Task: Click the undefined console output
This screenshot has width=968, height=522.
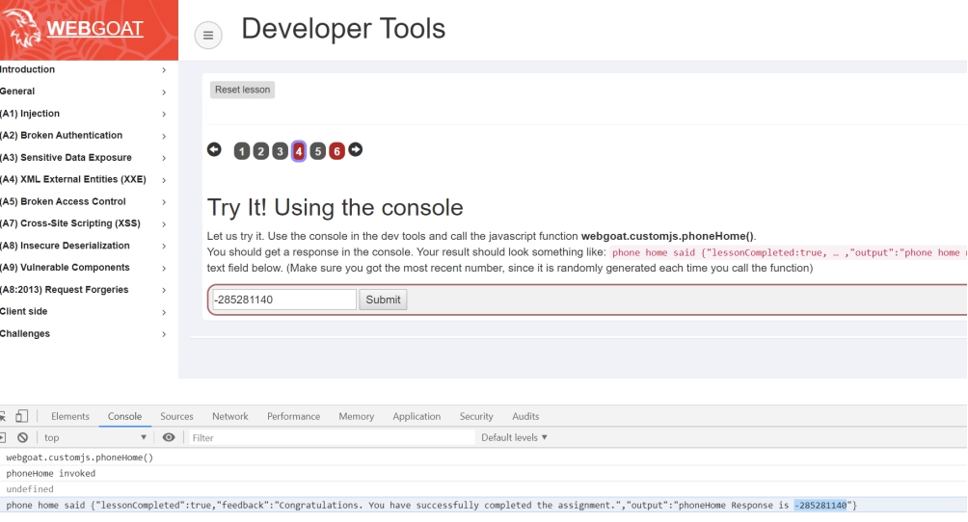Action: [x=30, y=489]
